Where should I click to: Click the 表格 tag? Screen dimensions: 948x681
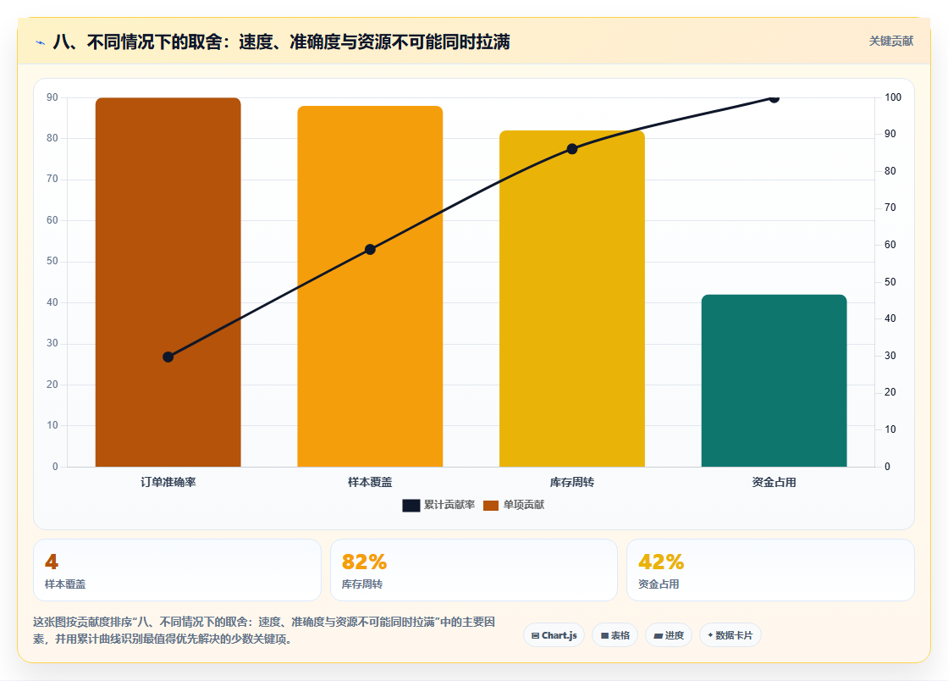click(615, 635)
